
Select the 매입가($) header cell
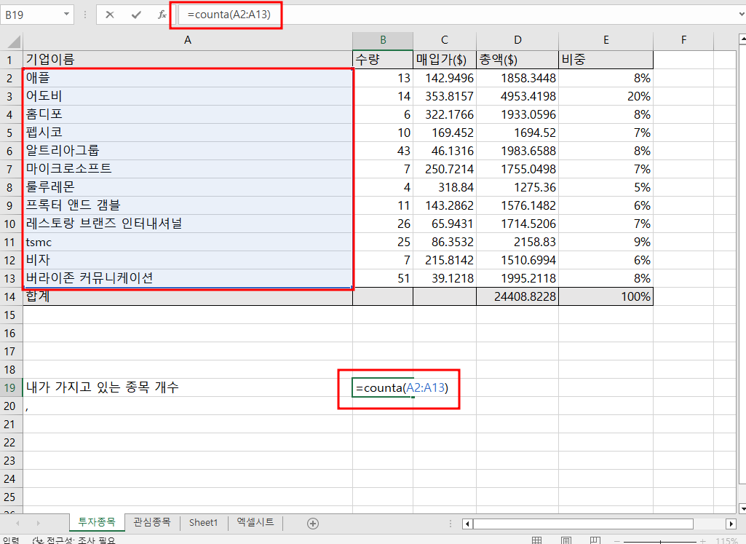coord(445,60)
